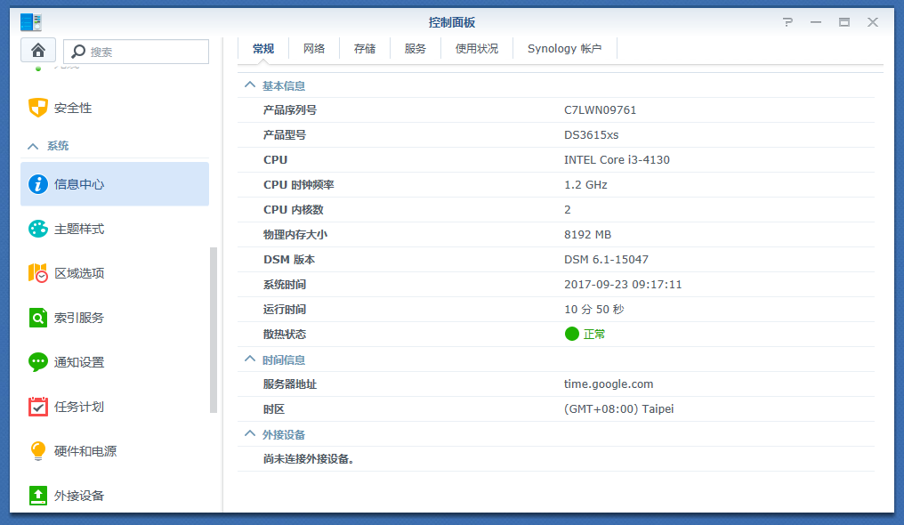Click the home icon above the sidebar
Image resolution: width=904 pixels, height=525 pixels.
pos(38,50)
